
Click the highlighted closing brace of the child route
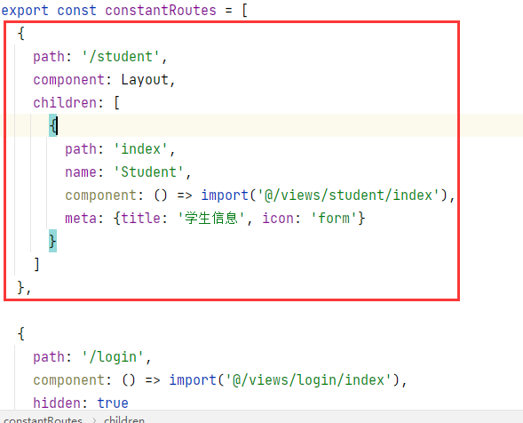pyautogui.click(x=52, y=241)
